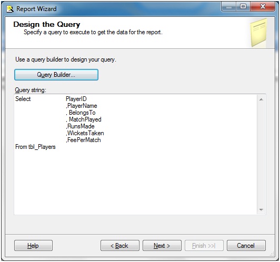Click the ',RunsMade' line in query
Image resolution: width=280 pixels, height=262 pixels.
(x=80, y=126)
